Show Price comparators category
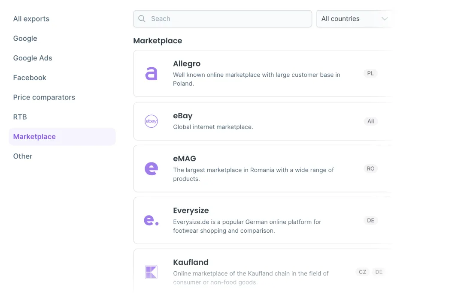 click(x=44, y=97)
